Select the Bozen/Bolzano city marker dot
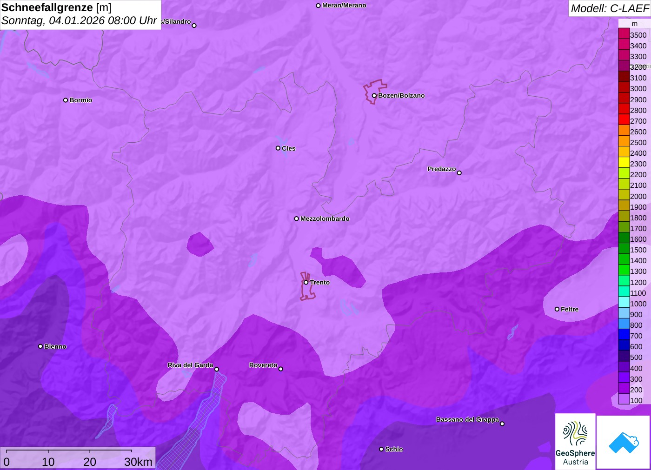This screenshot has height=470, width=651. [374, 96]
